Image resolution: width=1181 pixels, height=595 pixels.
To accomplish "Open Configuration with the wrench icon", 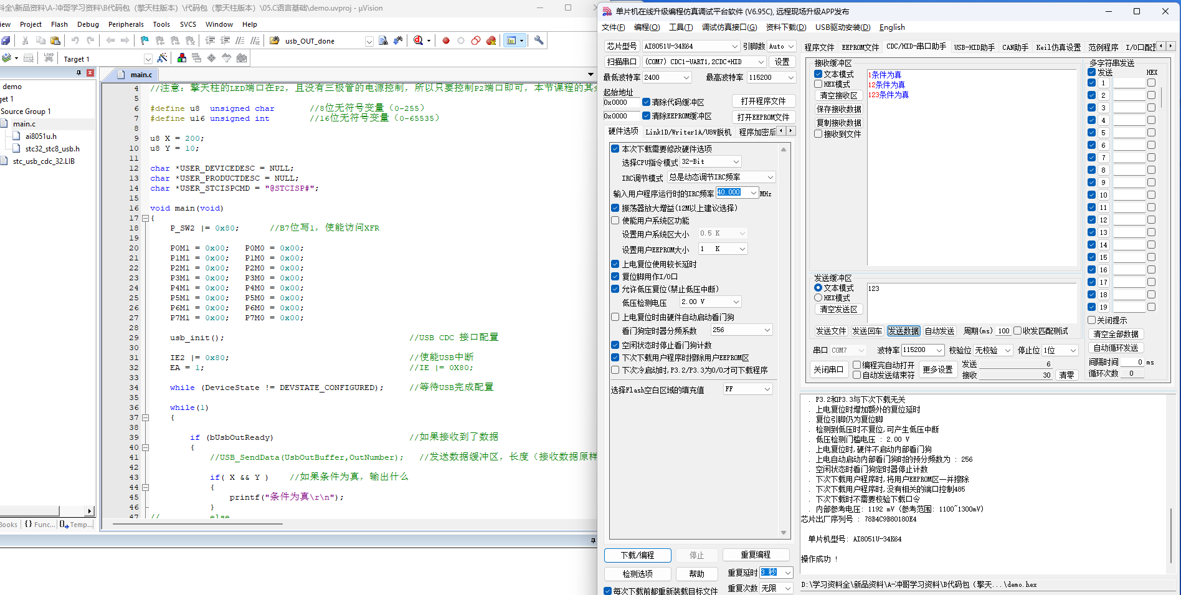I will 539,40.
